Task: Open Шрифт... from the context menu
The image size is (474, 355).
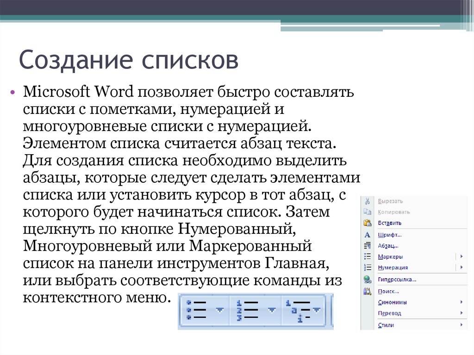Action: pyautogui.click(x=390, y=235)
